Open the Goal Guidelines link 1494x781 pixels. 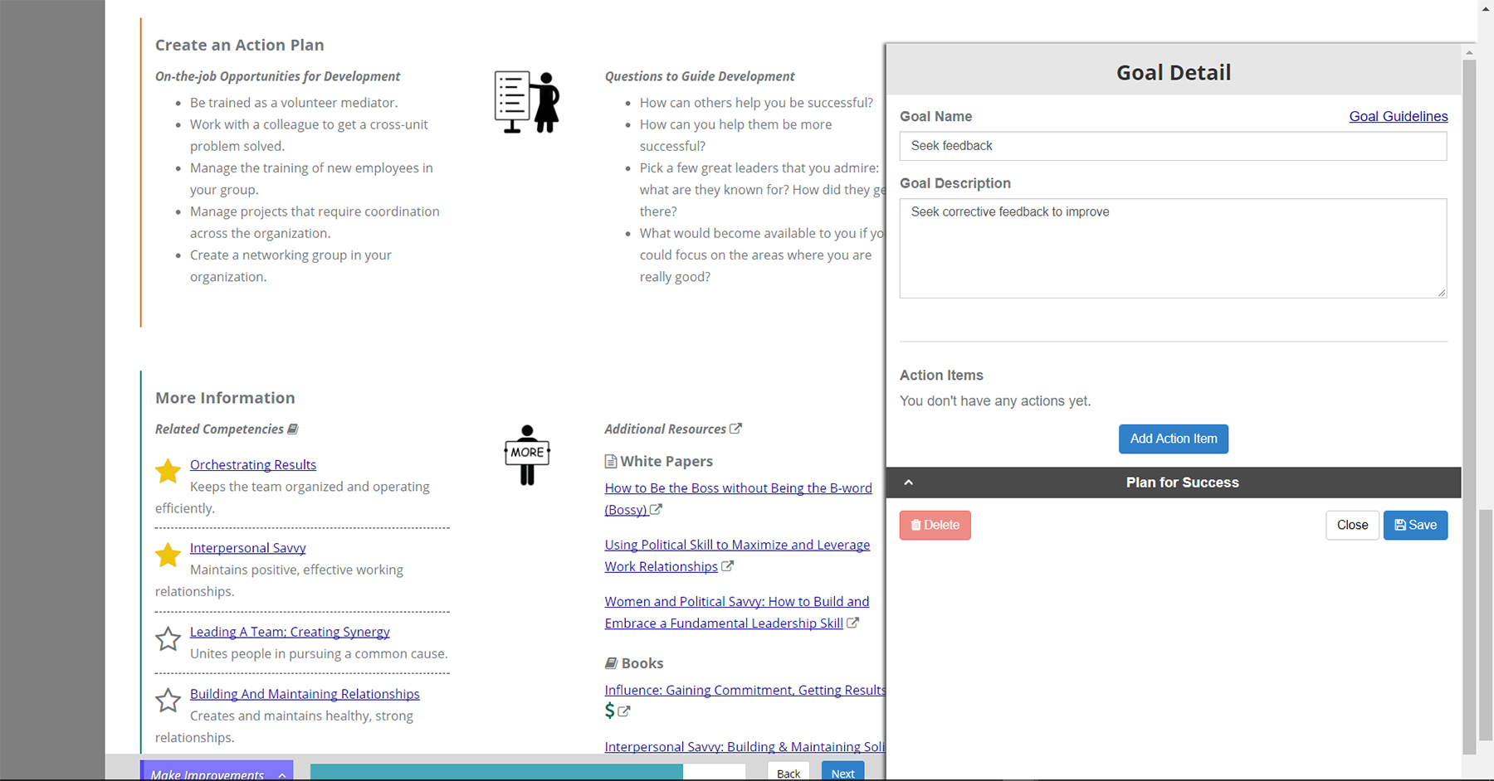[1398, 116]
